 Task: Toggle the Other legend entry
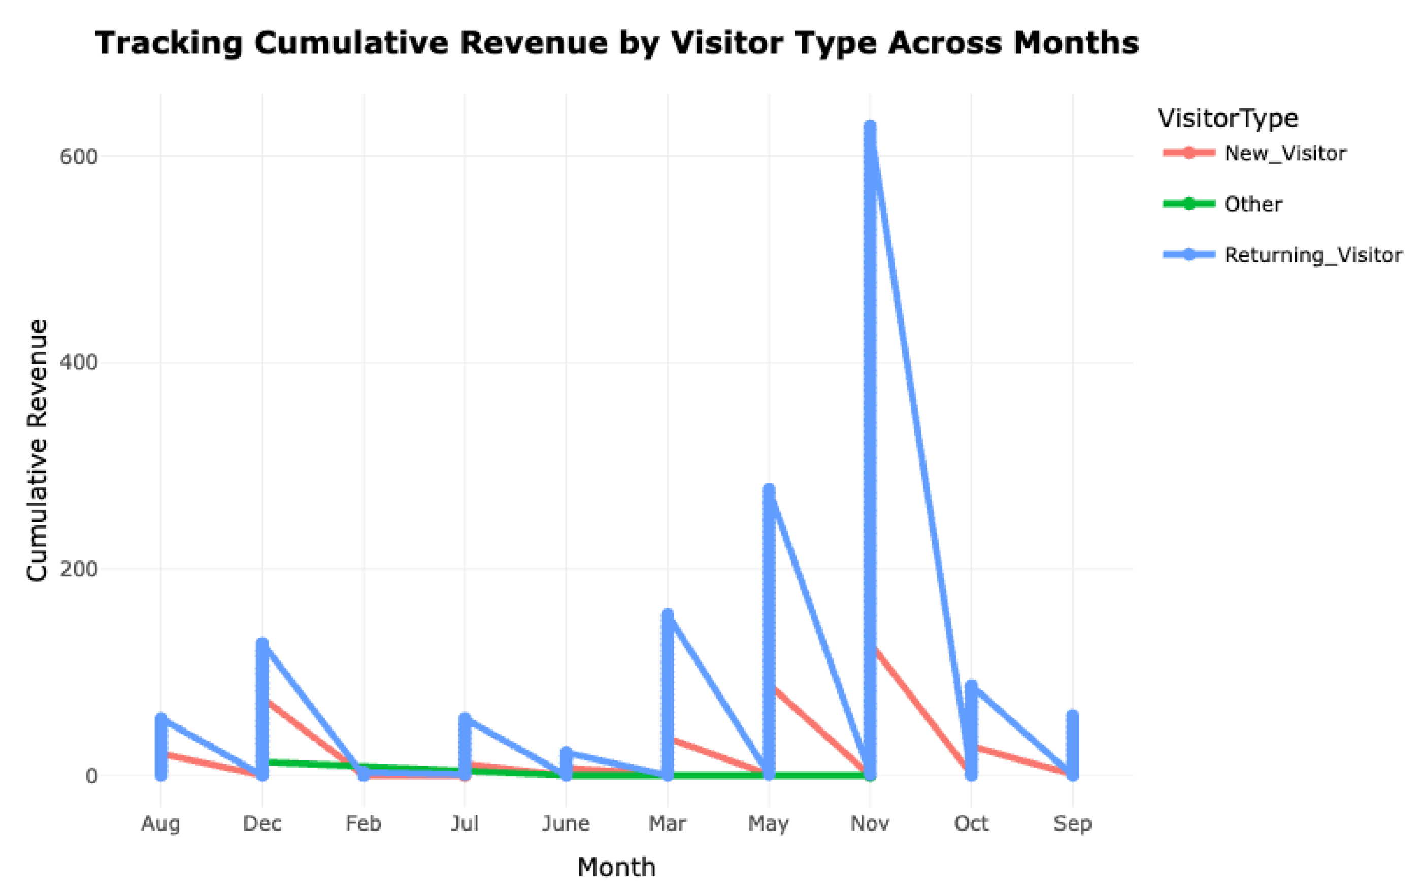tap(1252, 204)
